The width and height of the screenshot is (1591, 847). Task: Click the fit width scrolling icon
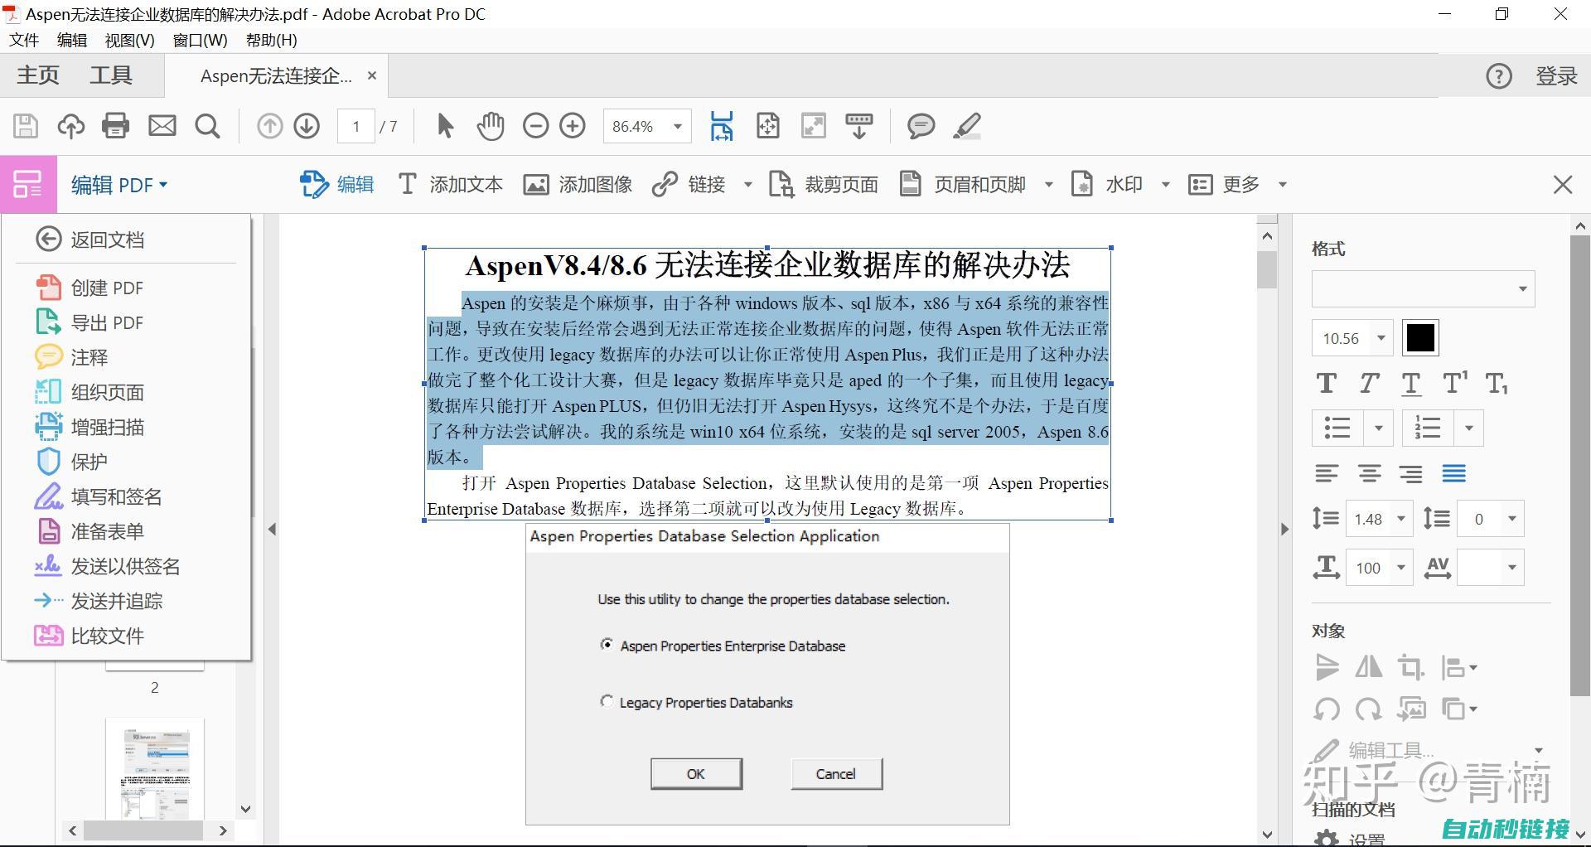click(722, 126)
